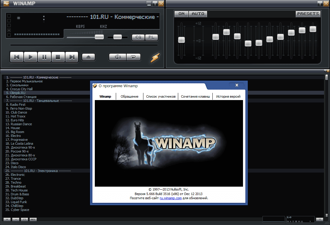Select the Winamp tab in About dialog
Screen dimensions: 330x225
point(105,96)
